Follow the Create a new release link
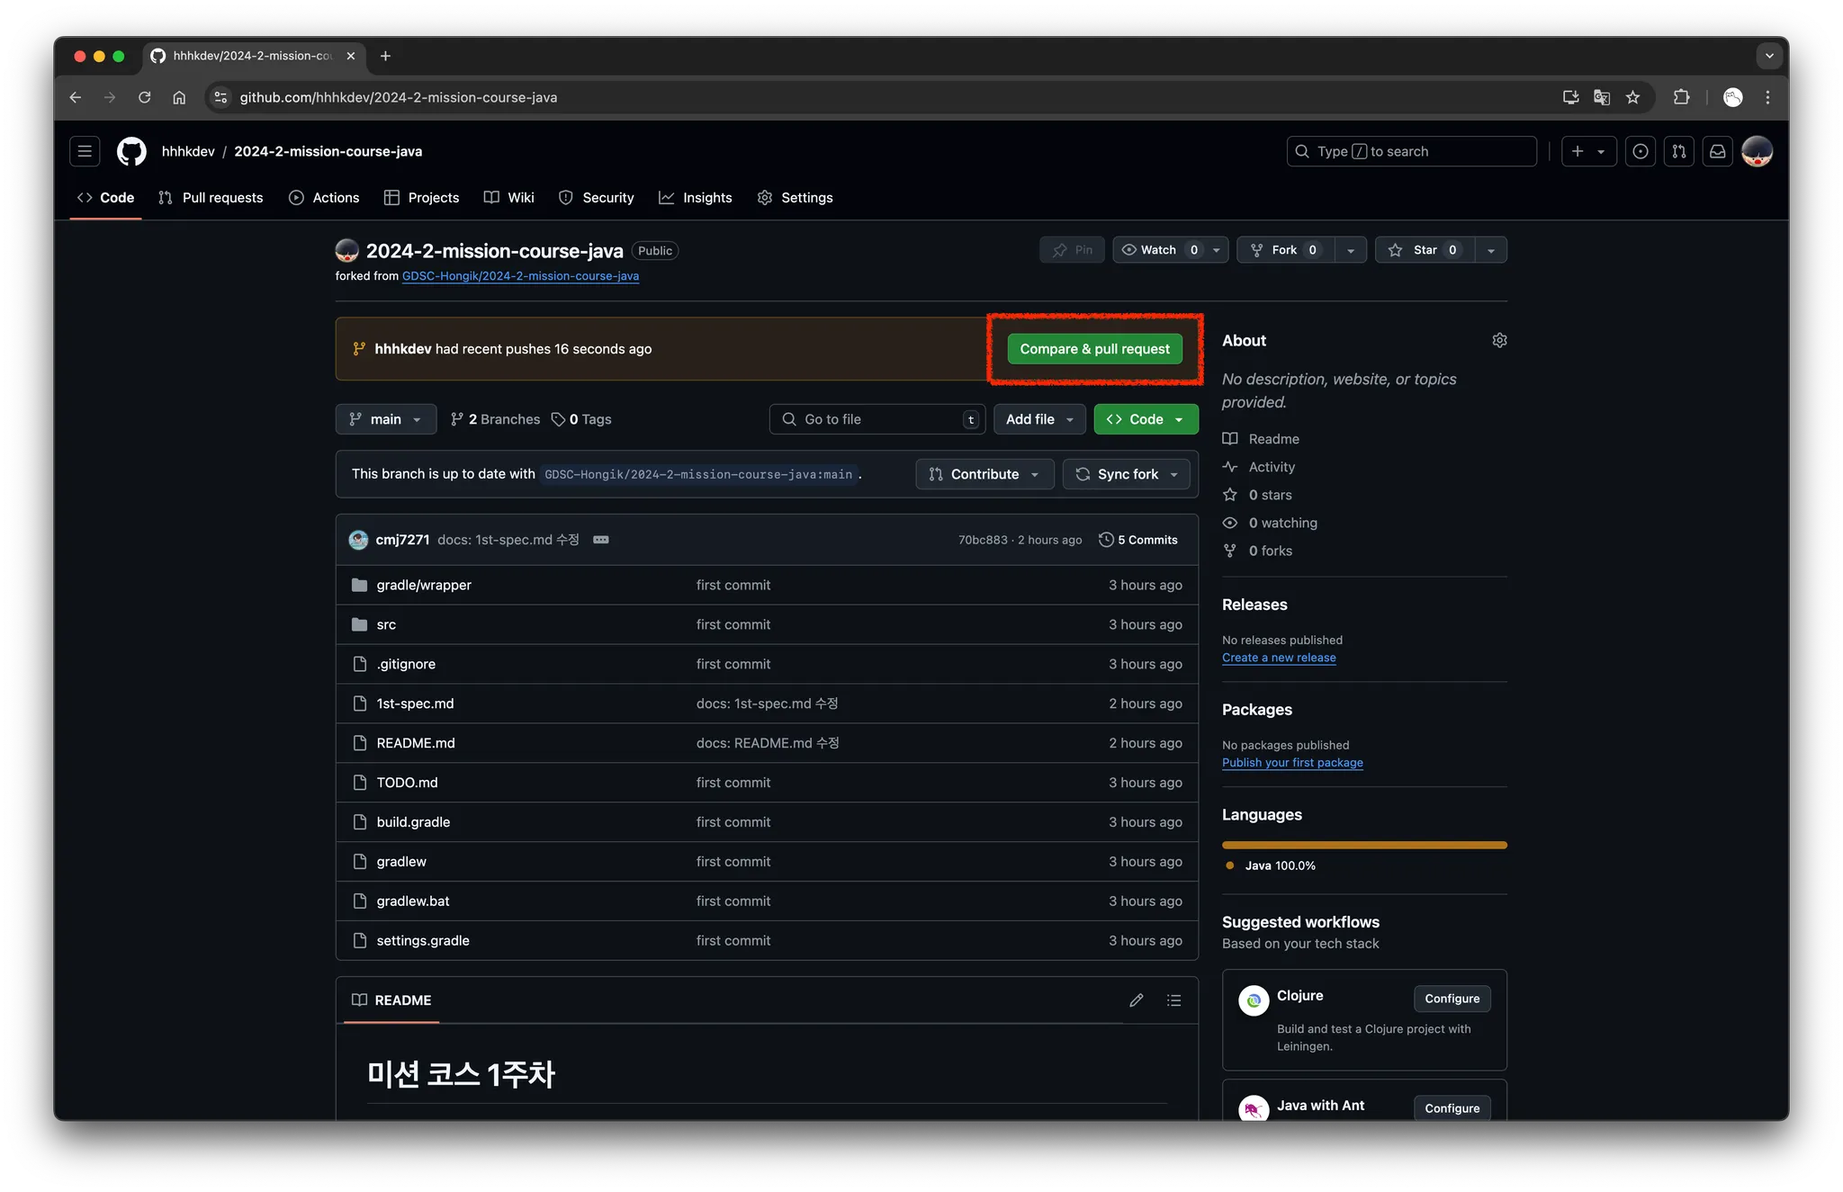Viewport: 1843px width, 1192px height. tap(1279, 658)
